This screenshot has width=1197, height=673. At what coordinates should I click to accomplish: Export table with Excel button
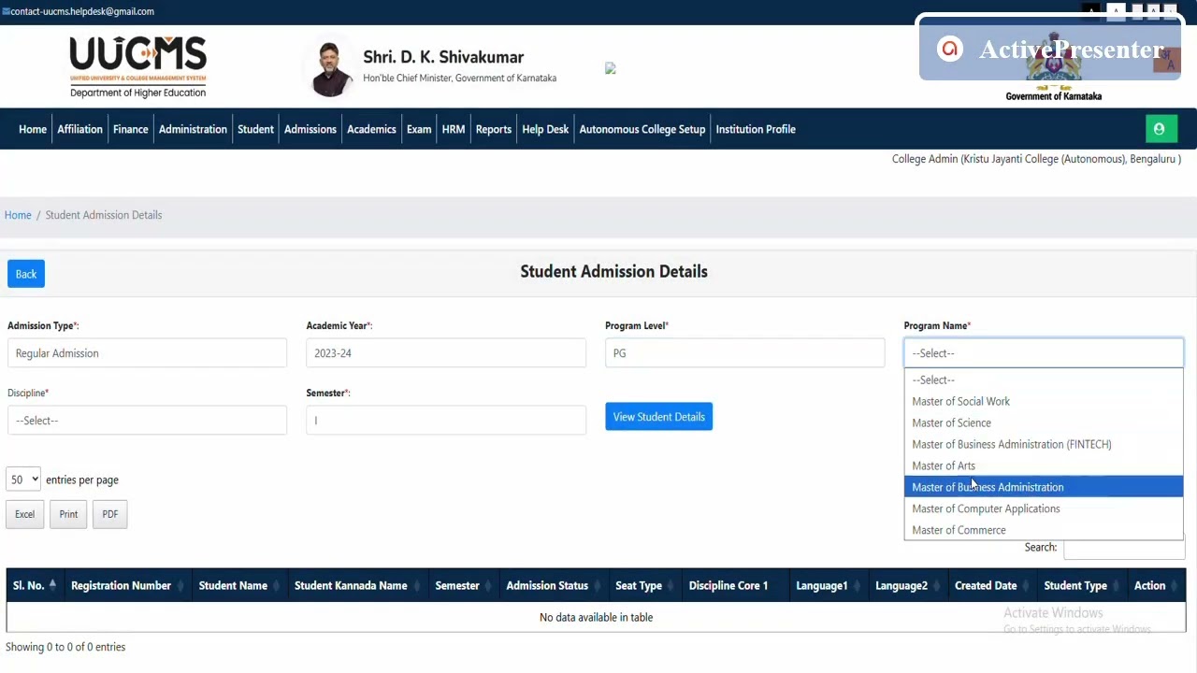coord(24,514)
